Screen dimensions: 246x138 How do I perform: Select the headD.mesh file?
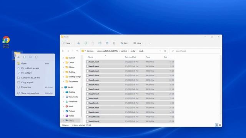(130, 76)
